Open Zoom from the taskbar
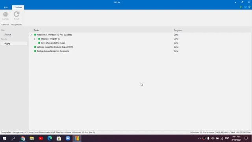The image size is (252, 142). (68, 138)
